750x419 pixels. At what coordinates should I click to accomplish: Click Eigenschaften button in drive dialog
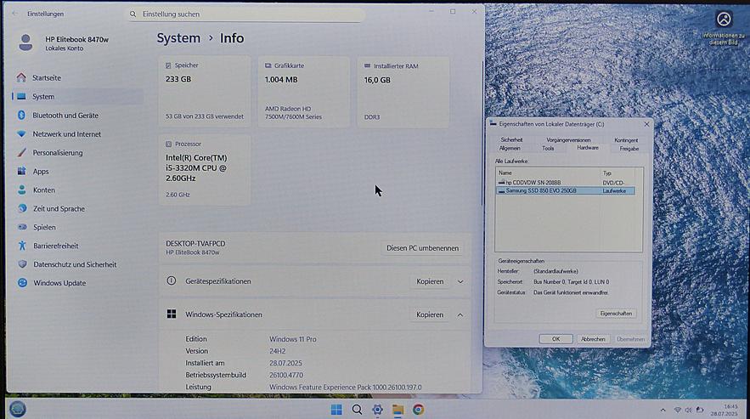click(x=616, y=313)
